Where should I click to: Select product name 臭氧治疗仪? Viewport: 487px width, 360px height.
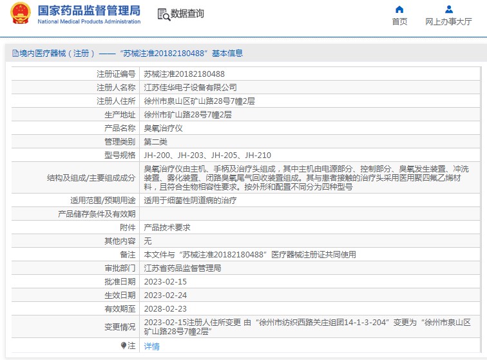163,128
